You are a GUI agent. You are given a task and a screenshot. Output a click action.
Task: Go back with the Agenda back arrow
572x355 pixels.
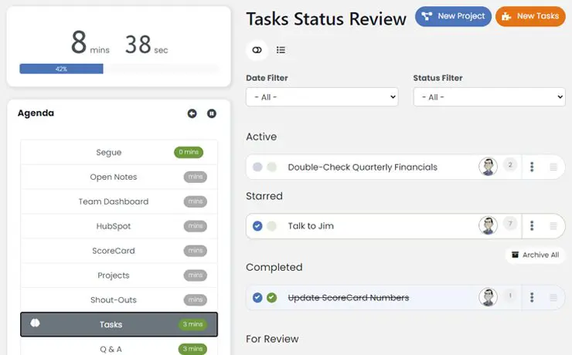click(x=192, y=113)
